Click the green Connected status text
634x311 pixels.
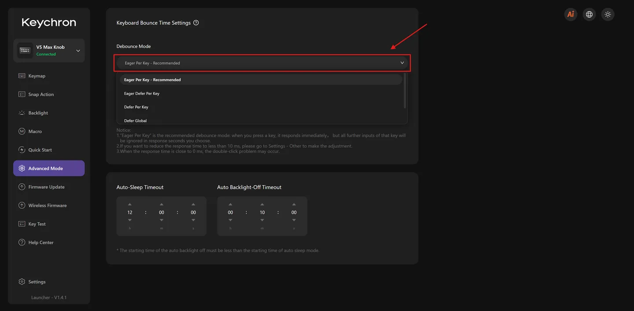tap(46, 54)
